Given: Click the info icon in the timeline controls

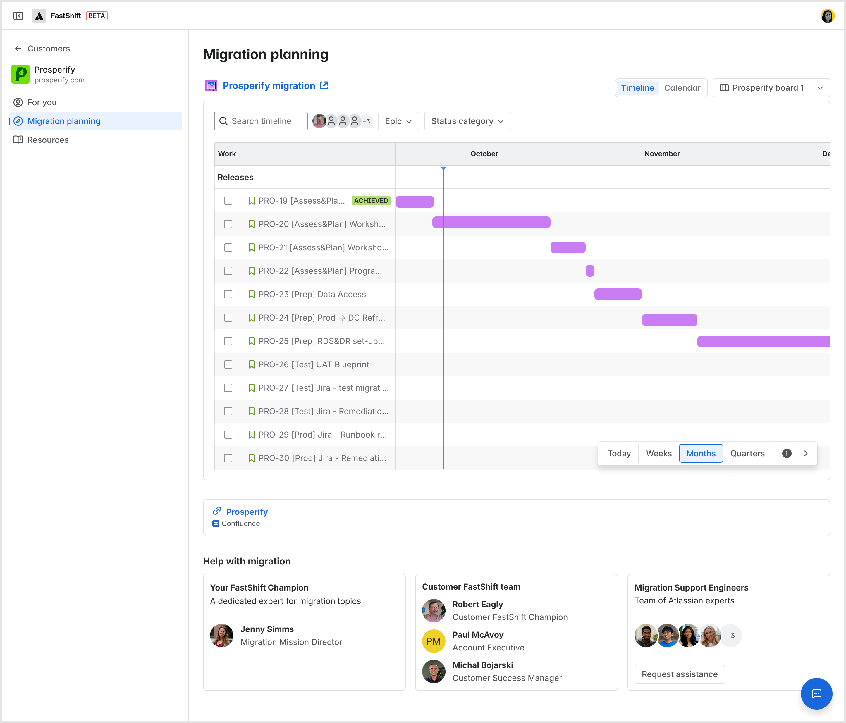Looking at the screenshot, I should point(786,453).
